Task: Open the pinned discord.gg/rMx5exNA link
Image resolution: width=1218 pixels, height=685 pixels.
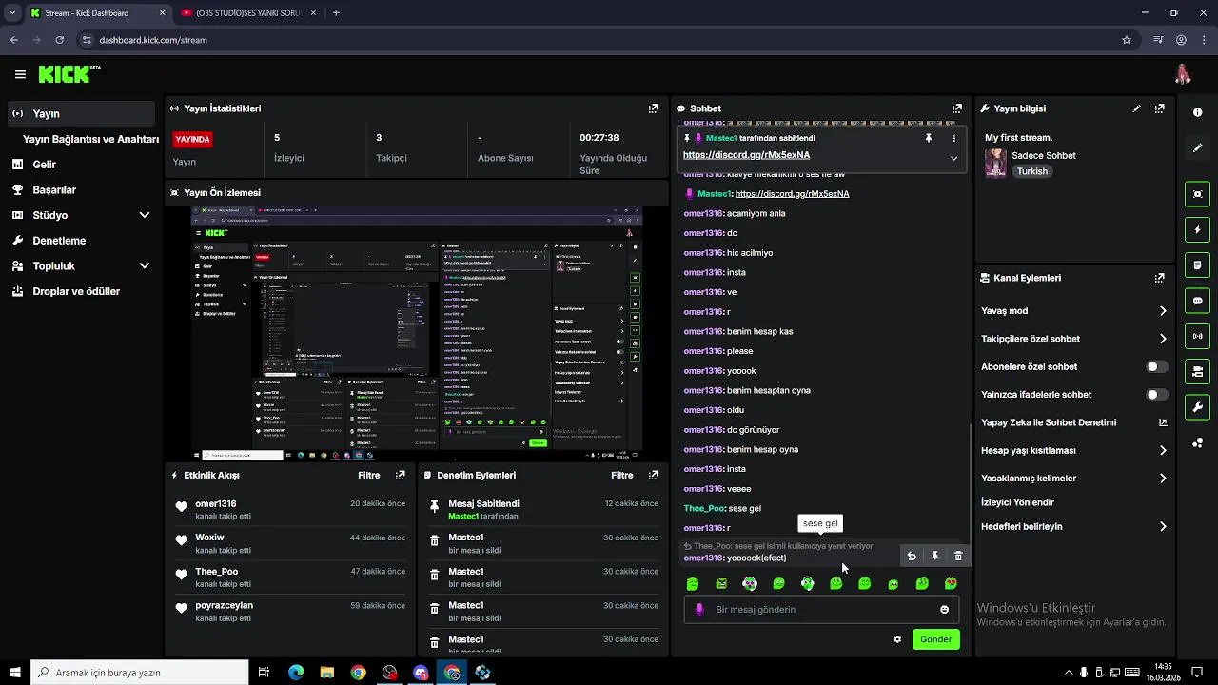Action: point(746,155)
